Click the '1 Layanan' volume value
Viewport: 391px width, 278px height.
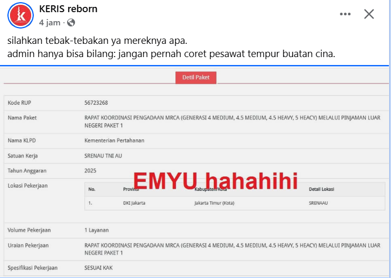click(x=97, y=230)
